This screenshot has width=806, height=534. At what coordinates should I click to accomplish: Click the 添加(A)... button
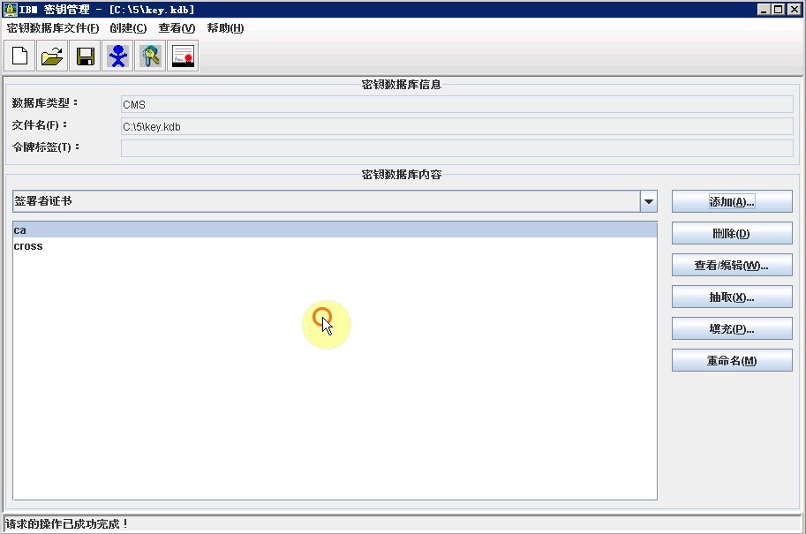[731, 201]
